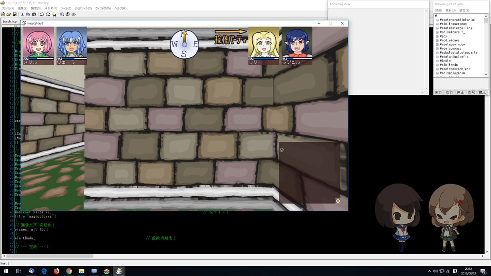Open ツール(T) menu

click(66, 8)
